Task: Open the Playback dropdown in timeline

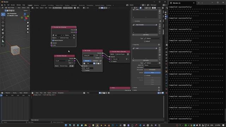Action: [x=8, y=93]
